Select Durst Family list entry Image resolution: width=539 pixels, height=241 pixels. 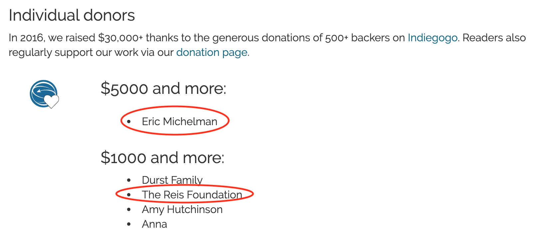pyautogui.click(x=172, y=180)
